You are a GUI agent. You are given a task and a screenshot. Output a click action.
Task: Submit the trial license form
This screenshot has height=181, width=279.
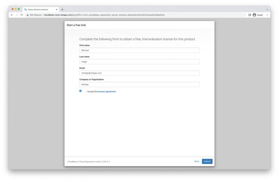(x=207, y=161)
